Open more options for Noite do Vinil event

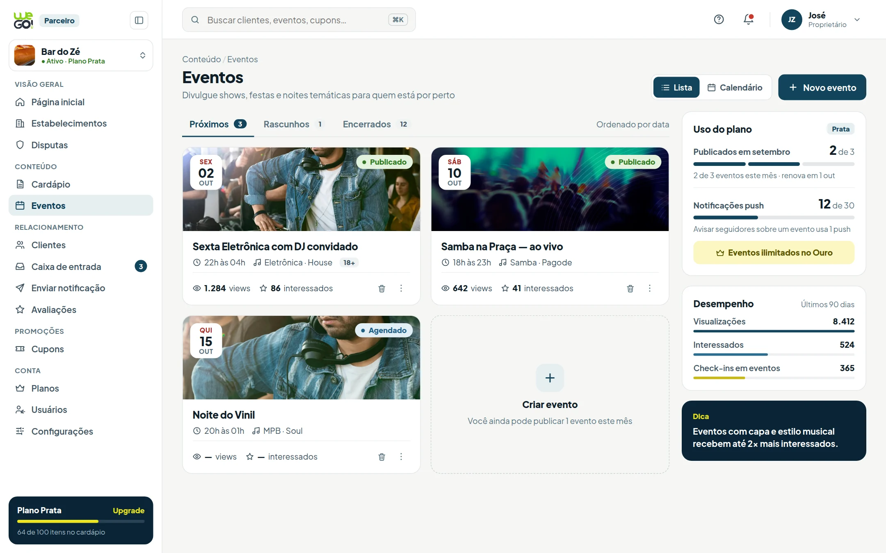pyautogui.click(x=401, y=457)
